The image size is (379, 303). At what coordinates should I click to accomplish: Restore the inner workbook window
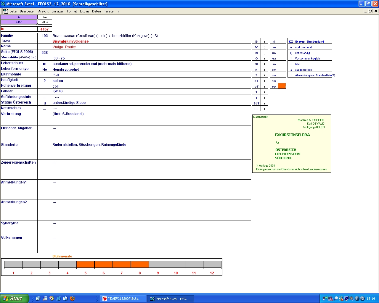point(370,11)
